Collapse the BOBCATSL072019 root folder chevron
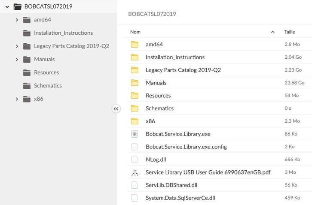 pyautogui.click(x=7, y=7)
